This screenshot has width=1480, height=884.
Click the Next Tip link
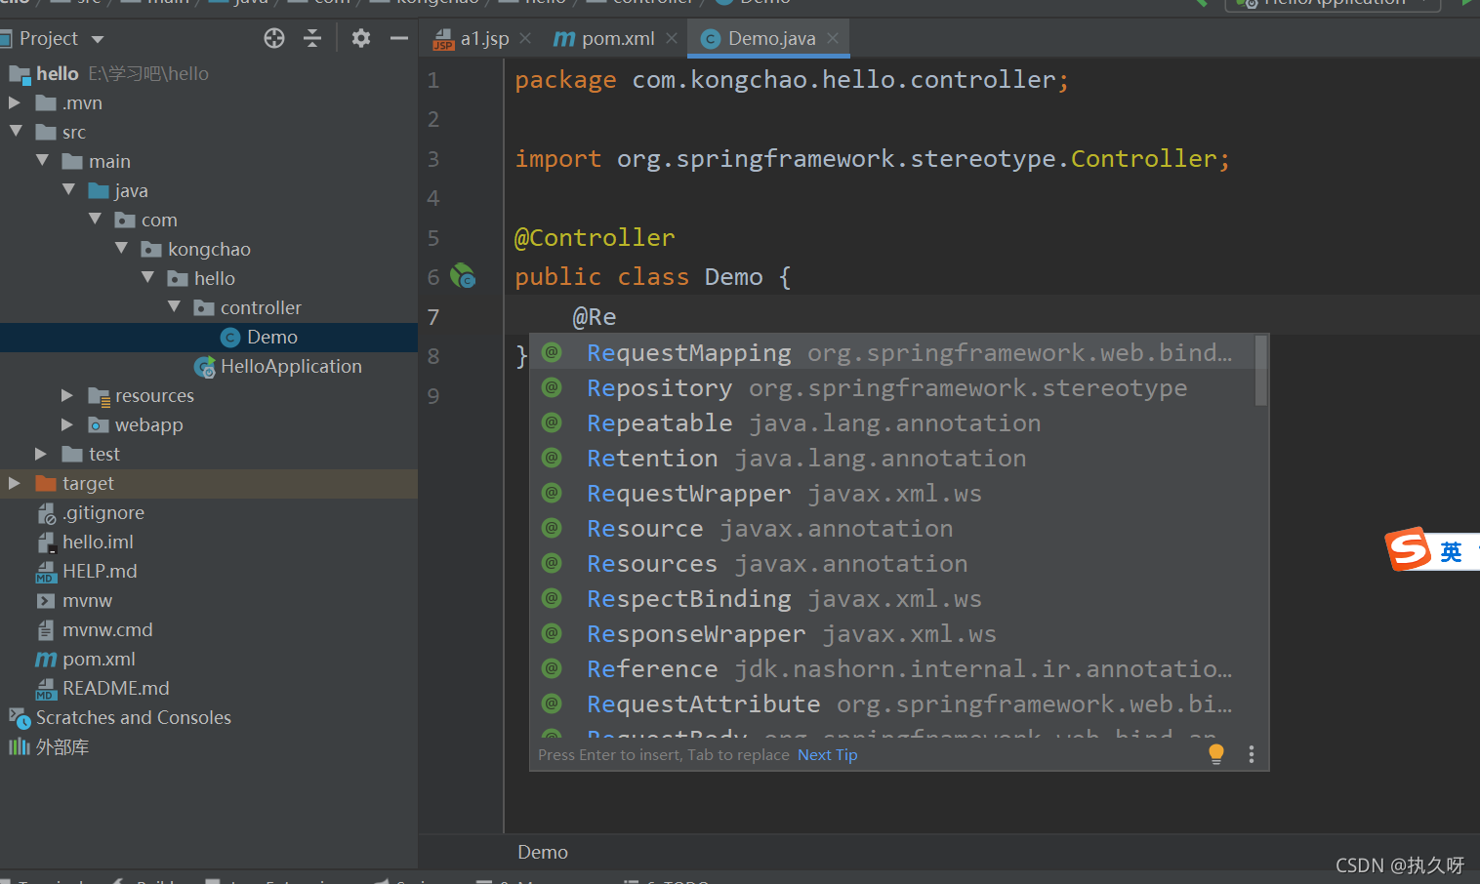[x=827, y=755]
